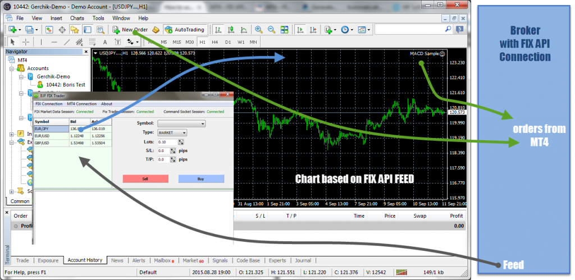Set timeframe to MN

click(253, 42)
